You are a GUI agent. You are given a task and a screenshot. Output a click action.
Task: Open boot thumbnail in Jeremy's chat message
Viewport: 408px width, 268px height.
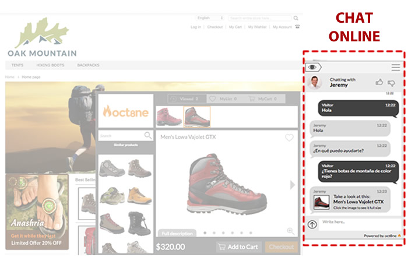(x=322, y=202)
